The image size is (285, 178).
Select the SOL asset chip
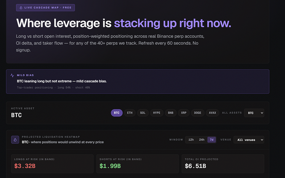143,113
